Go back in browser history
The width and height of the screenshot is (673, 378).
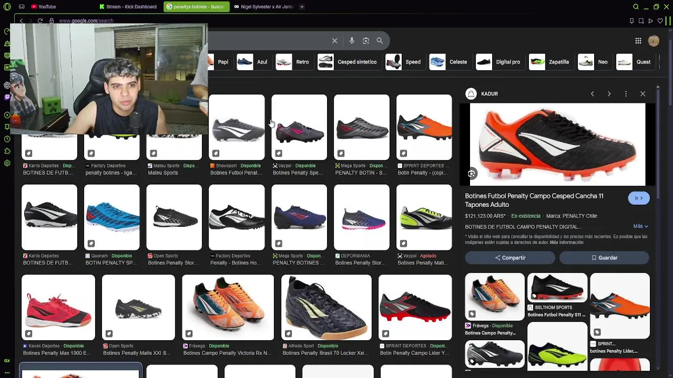(x=21, y=21)
